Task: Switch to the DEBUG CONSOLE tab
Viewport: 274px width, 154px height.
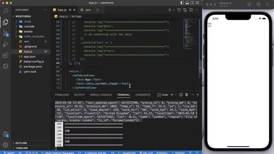Action: [x=101, y=95]
